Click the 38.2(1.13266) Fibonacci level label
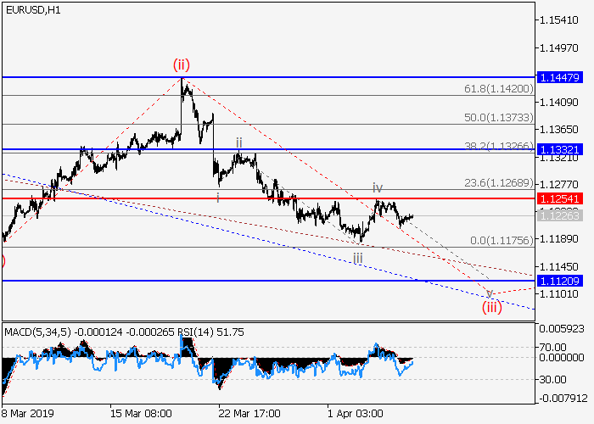 (x=498, y=145)
